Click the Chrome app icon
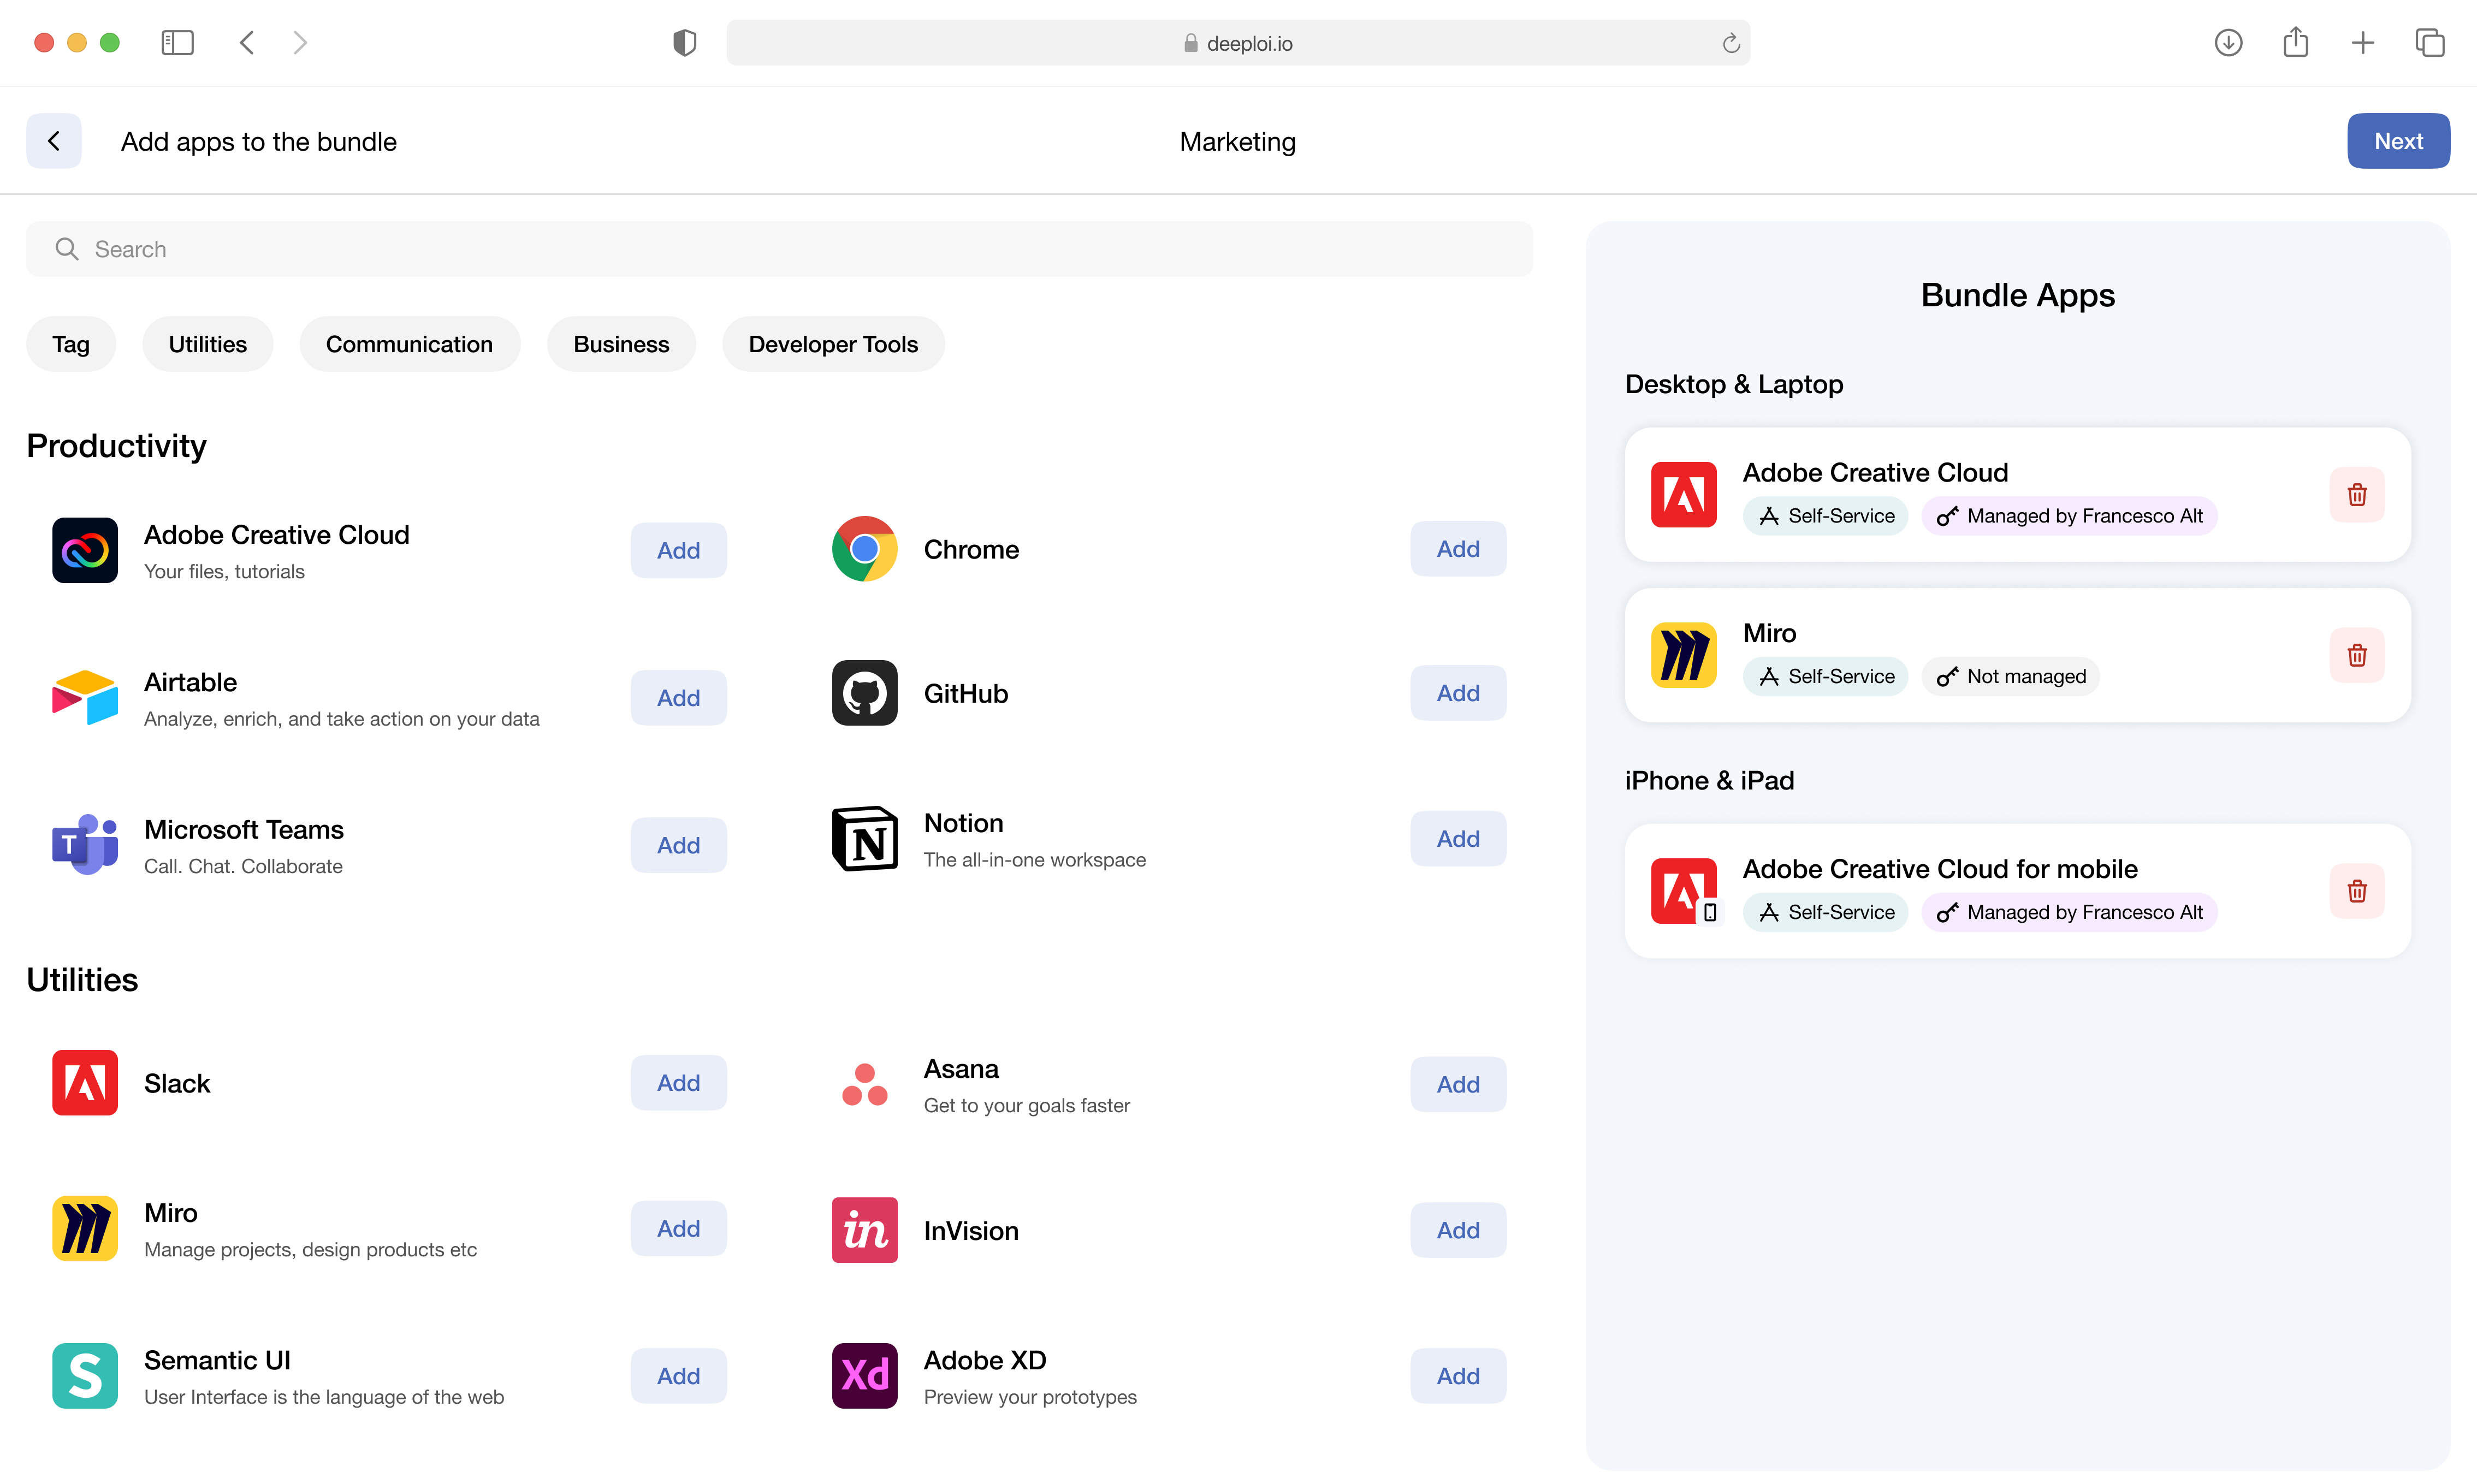 (864, 549)
